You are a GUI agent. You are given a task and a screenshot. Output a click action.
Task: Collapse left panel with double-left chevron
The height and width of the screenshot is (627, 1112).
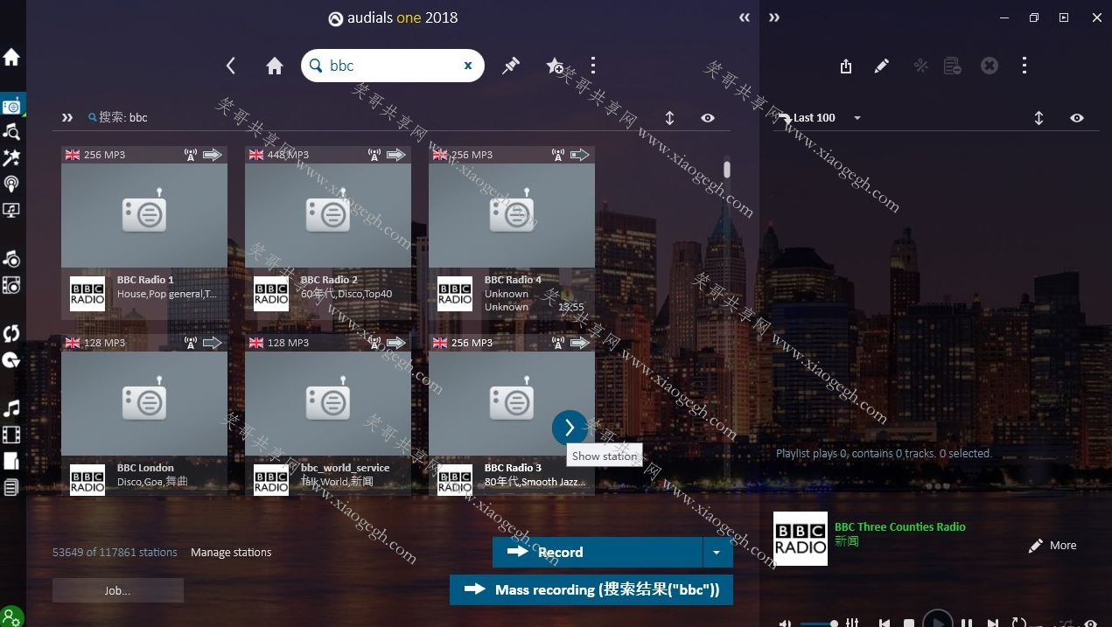(x=745, y=17)
